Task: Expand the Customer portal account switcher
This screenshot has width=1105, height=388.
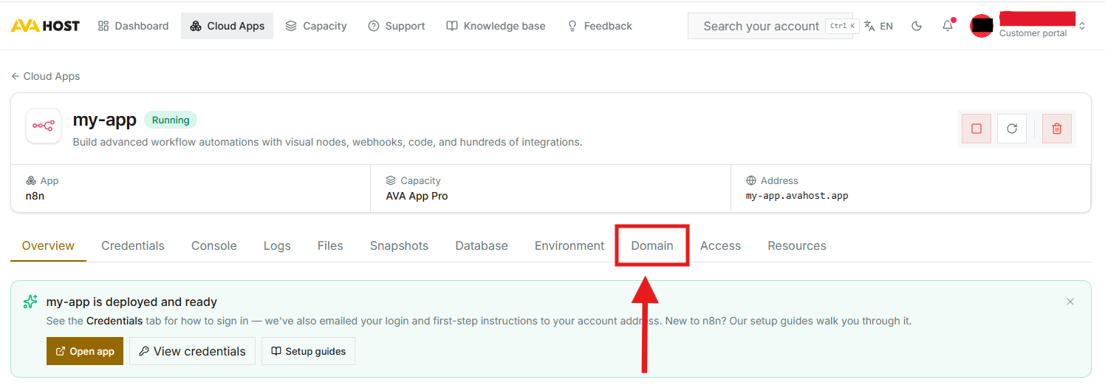Action: point(1082,26)
